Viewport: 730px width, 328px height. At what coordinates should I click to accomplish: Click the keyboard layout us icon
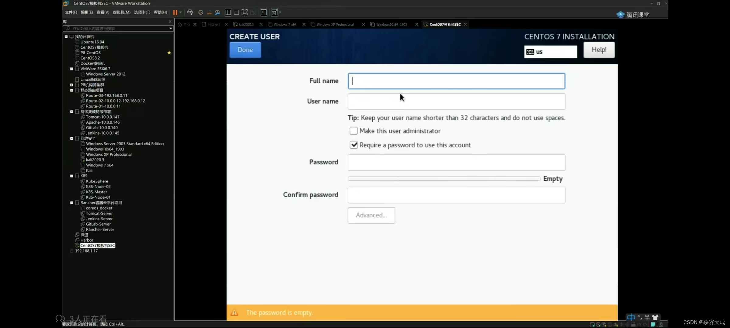point(530,52)
